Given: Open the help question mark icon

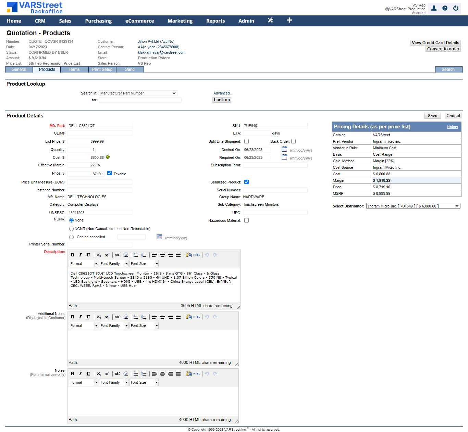Looking at the screenshot, I should (445, 8).
